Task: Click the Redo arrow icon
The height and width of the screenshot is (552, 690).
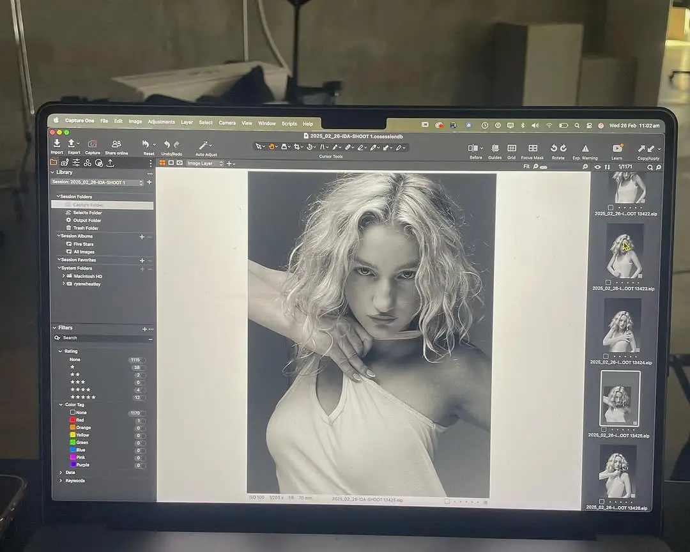Action: pyautogui.click(x=176, y=144)
